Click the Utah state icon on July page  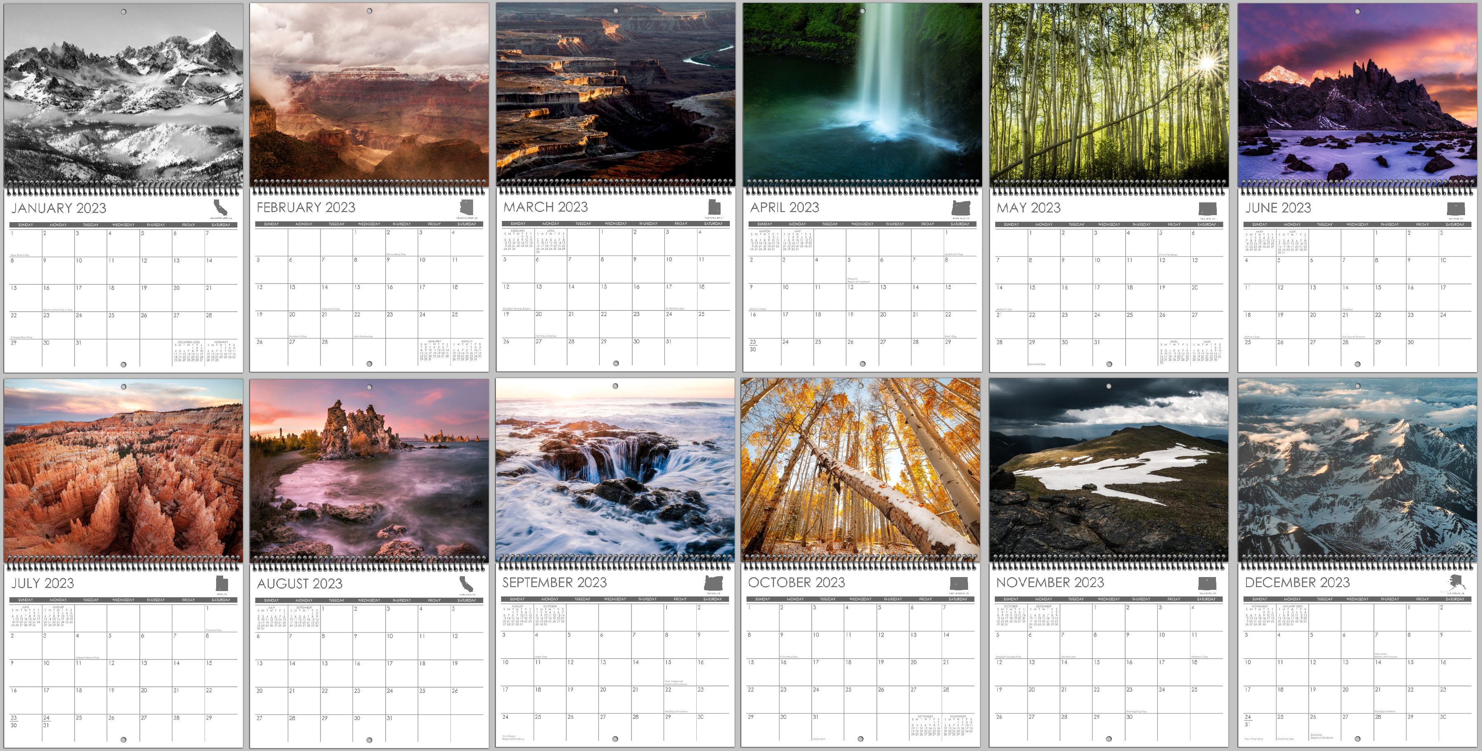coord(221,583)
